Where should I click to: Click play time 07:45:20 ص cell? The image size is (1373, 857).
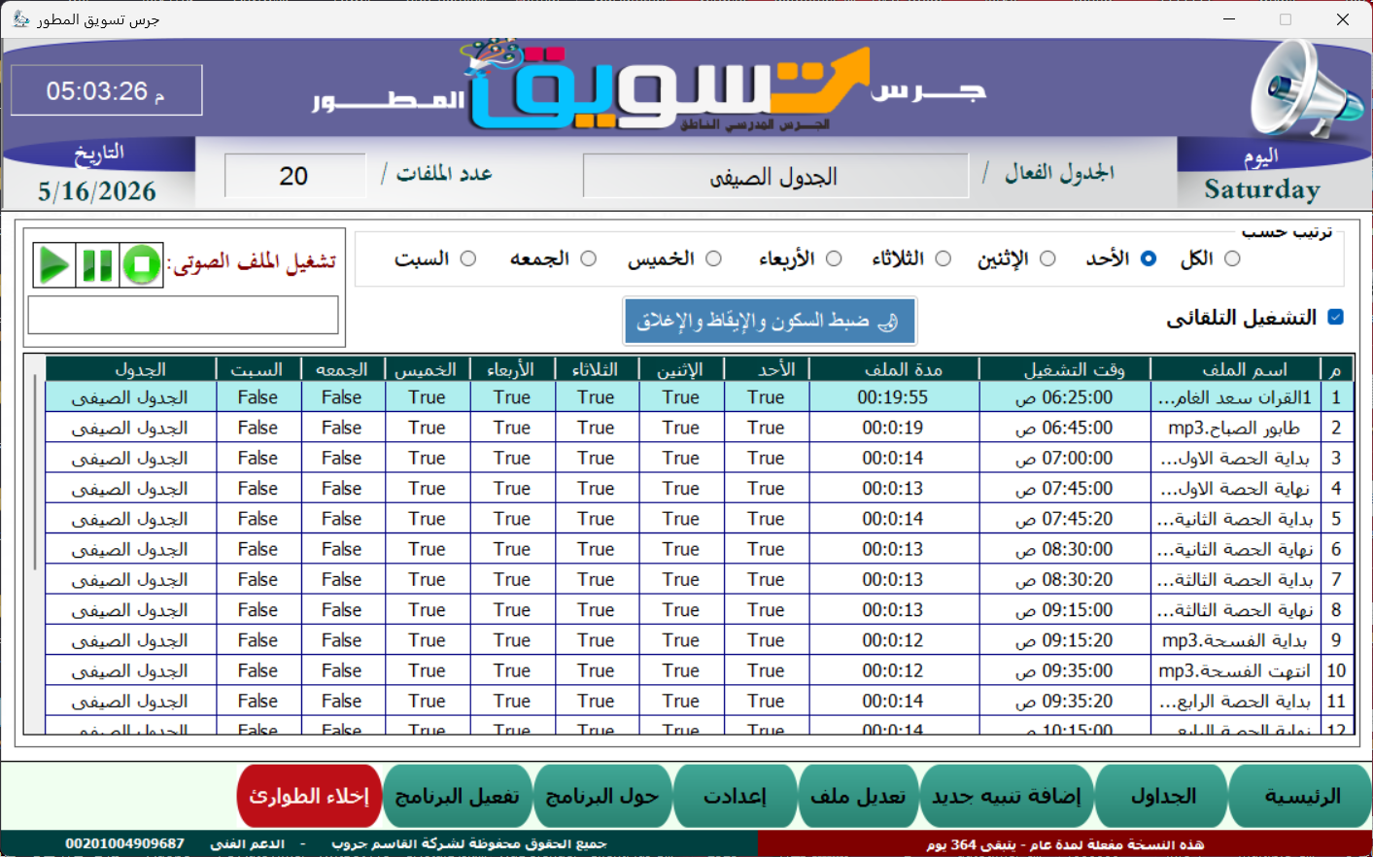pos(1065,519)
